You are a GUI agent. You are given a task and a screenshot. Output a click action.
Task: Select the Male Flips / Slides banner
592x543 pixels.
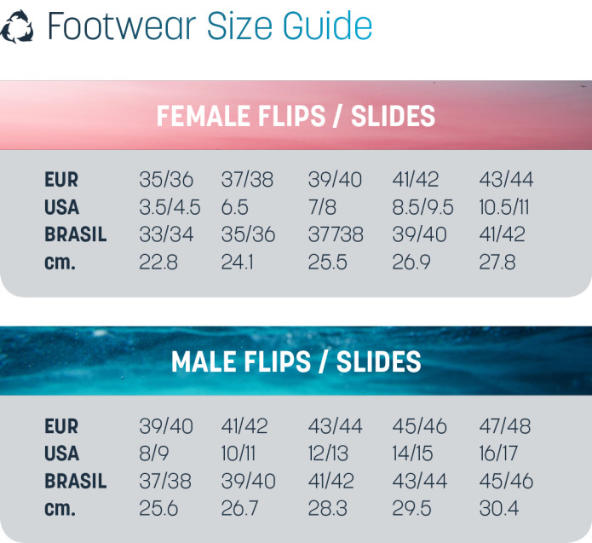pos(296,361)
